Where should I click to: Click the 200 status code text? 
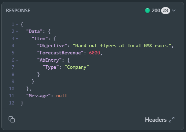point(156,11)
